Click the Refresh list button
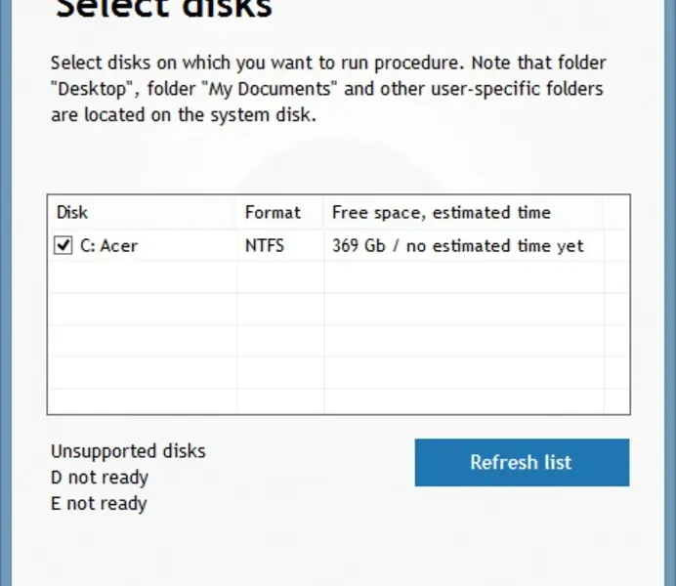The image size is (676, 586). point(521,462)
